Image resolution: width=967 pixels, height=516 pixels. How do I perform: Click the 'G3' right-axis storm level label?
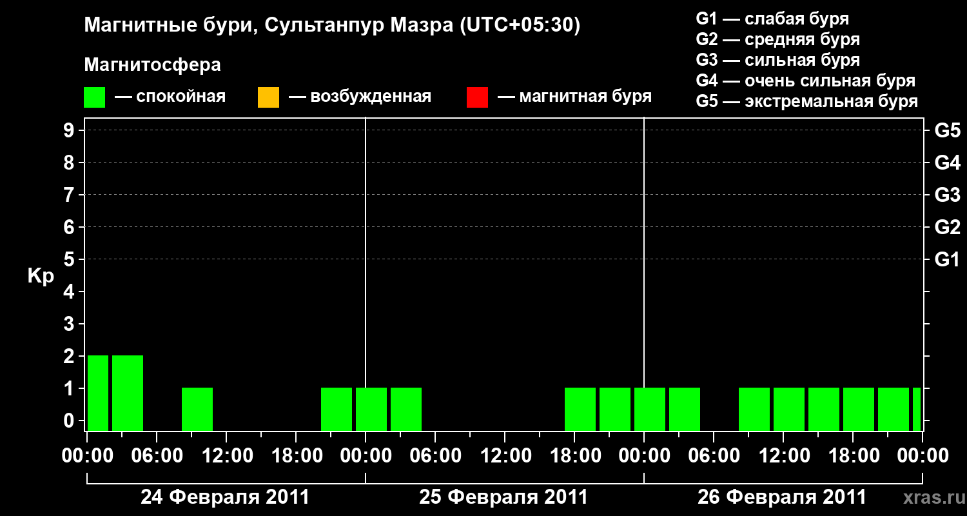(947, 195)
